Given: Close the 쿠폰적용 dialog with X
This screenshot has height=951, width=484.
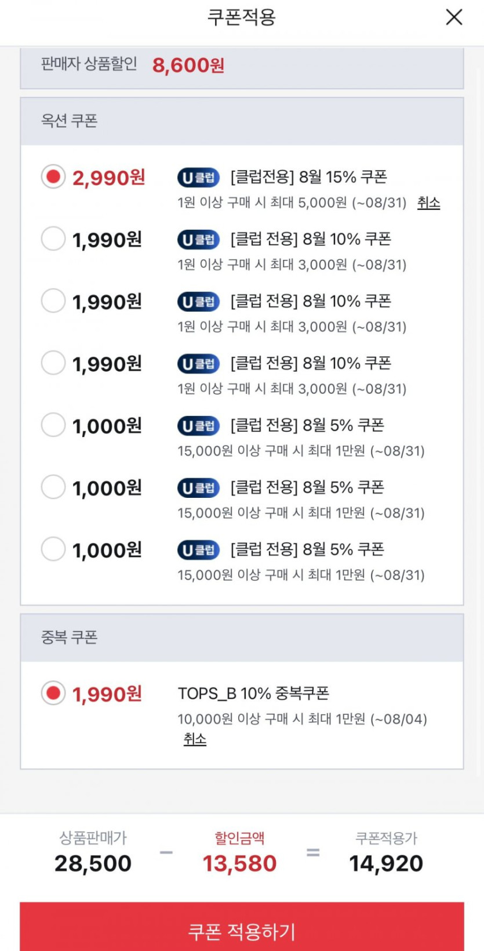Looking at the screenshot, I should click(454, 17).
